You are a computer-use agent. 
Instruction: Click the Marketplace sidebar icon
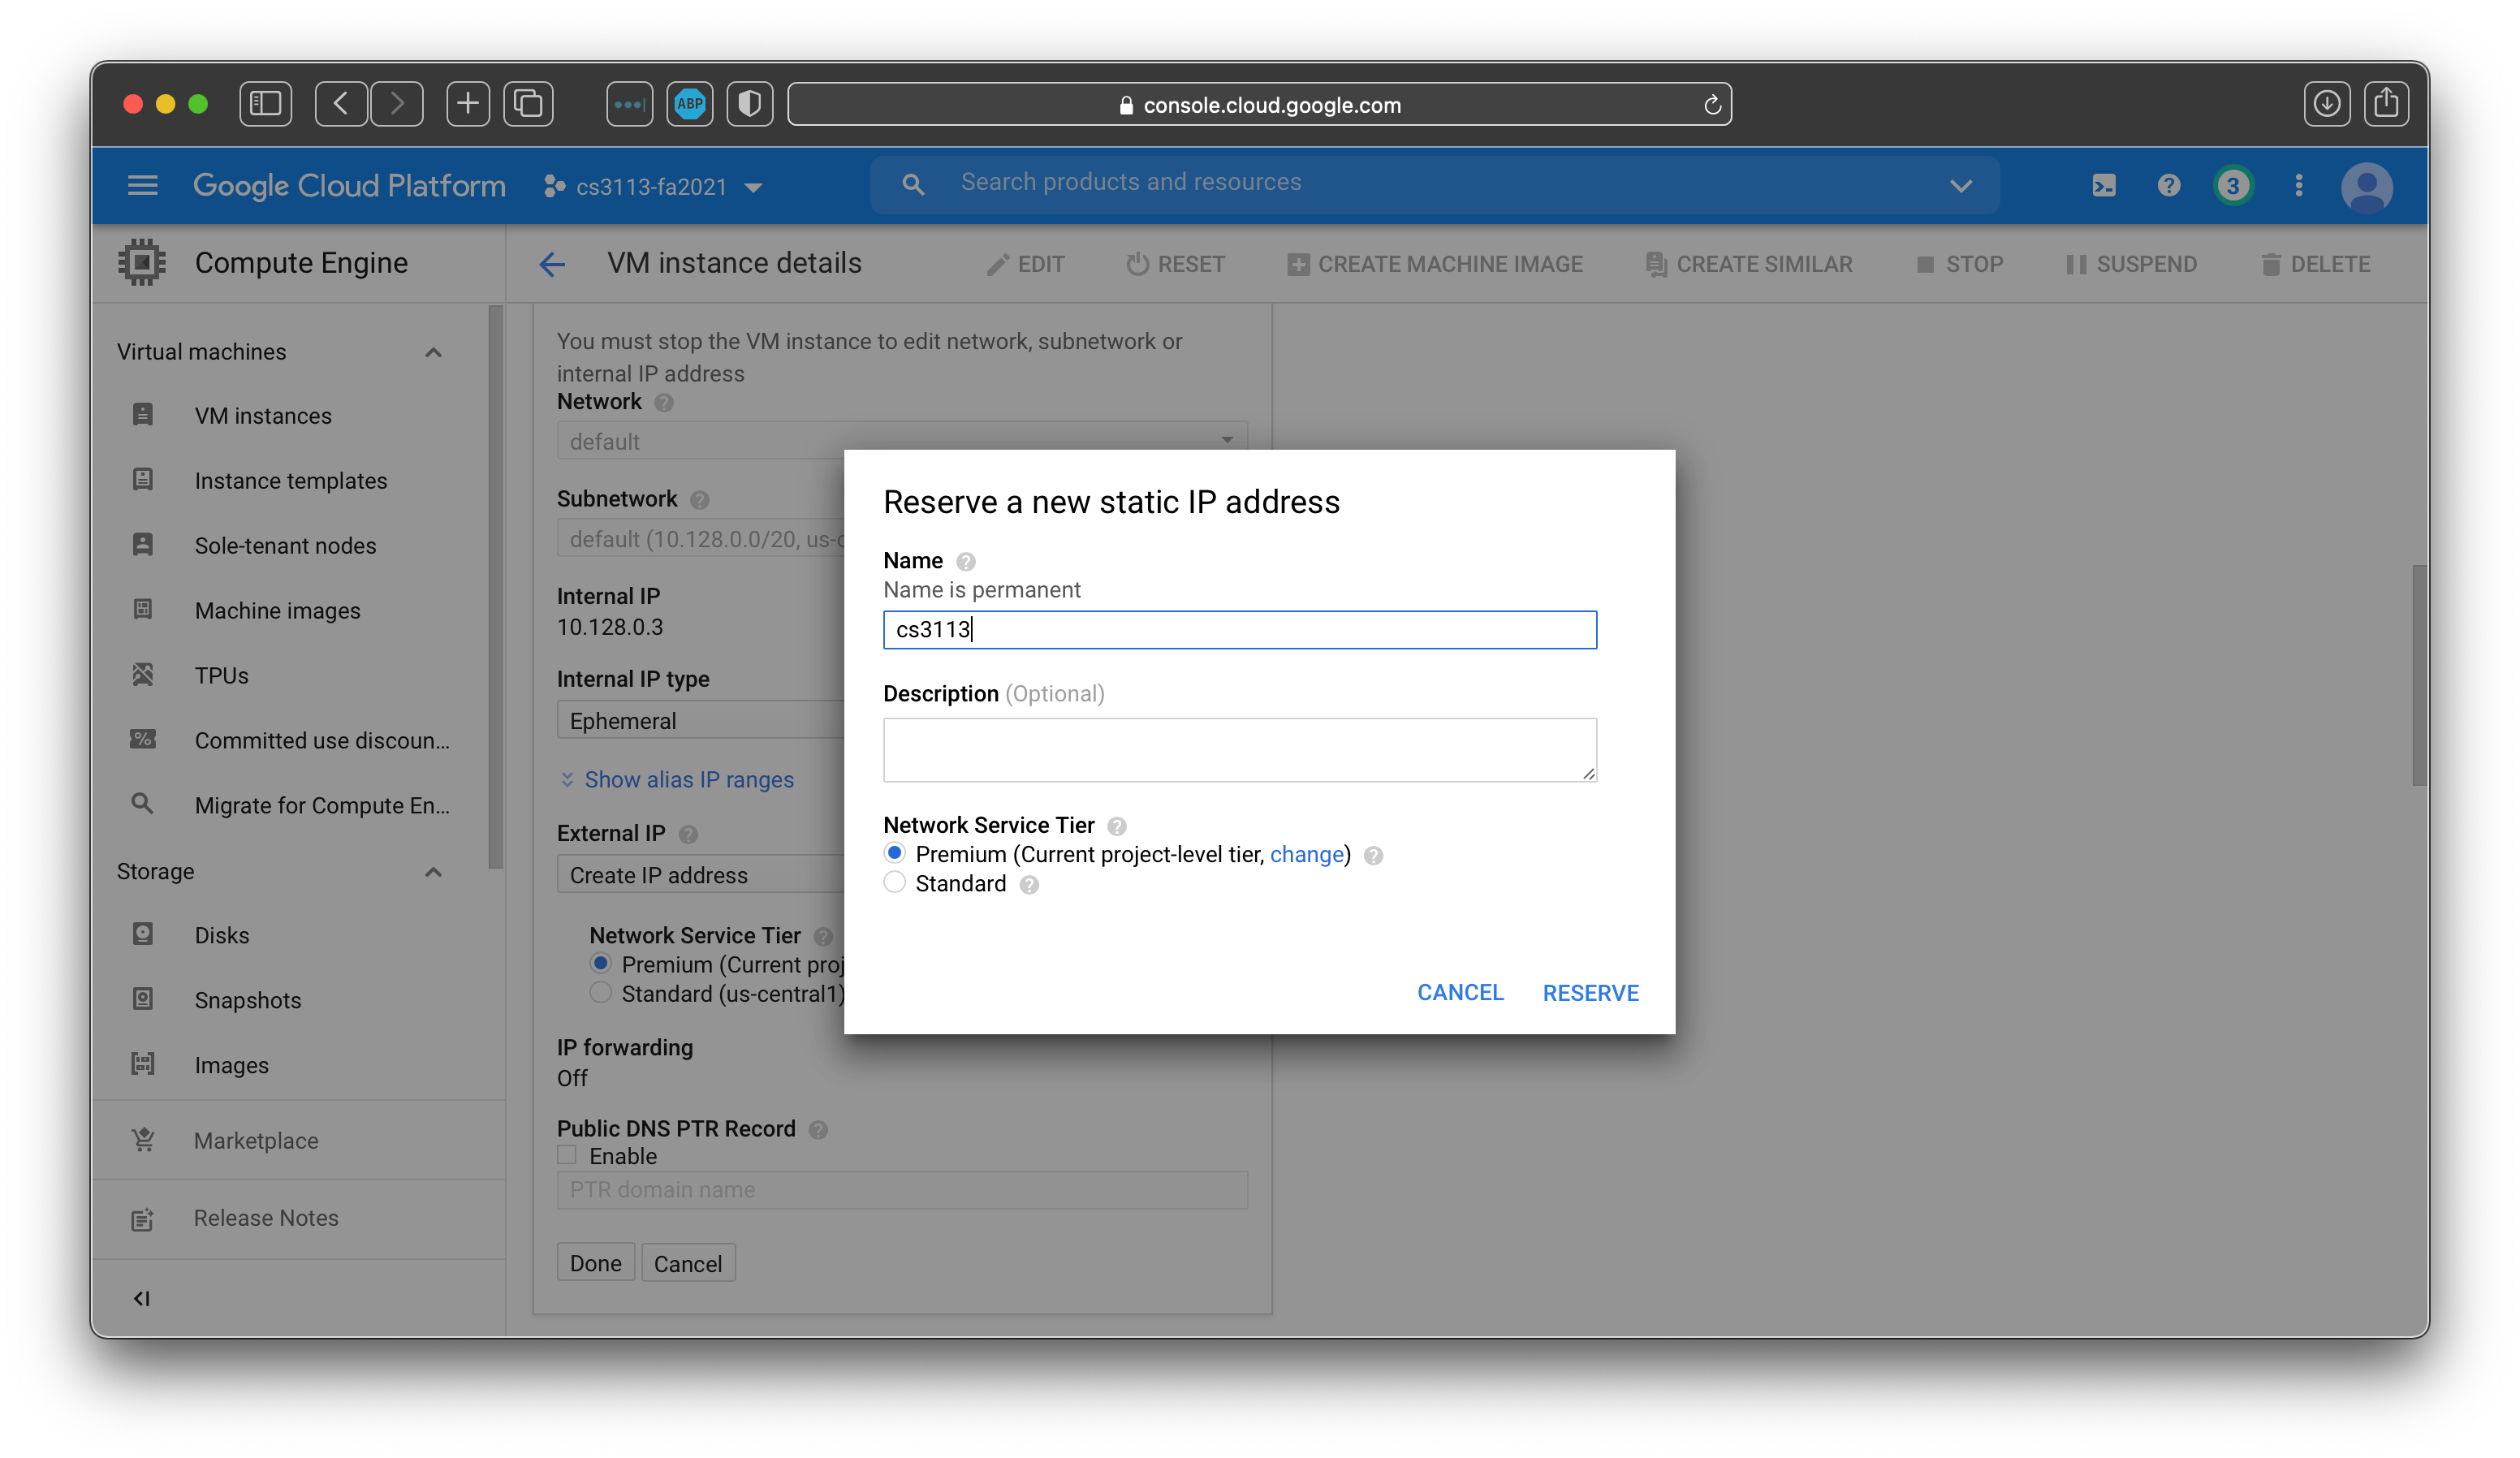point(144,1142)
